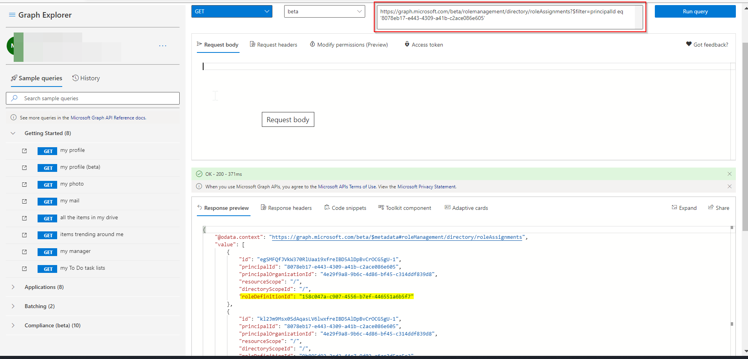This screenshot has width=748, height=359.
Task: Click the Share icon in response panel
Action: tap(711, 207)
